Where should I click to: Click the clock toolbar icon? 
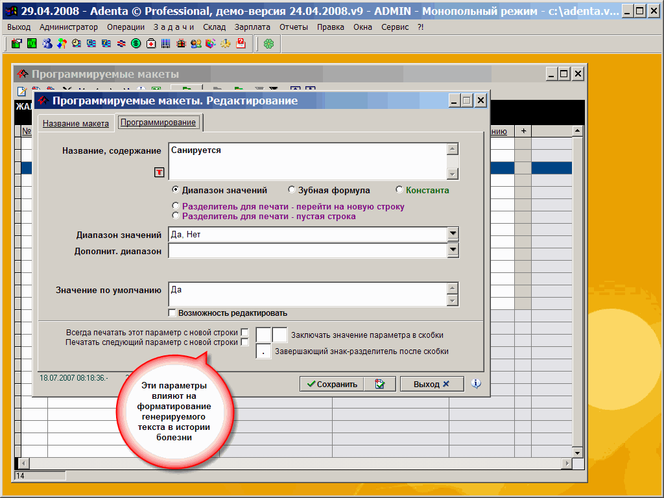(x=77, y=43)
